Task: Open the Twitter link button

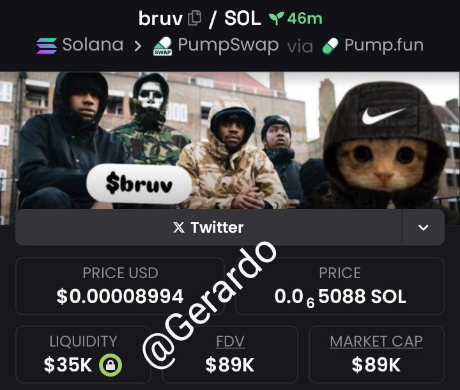Action: (208, 228)
